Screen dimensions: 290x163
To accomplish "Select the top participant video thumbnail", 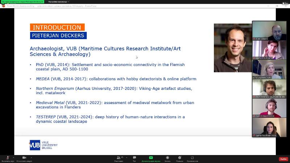I will click(269, 30).
